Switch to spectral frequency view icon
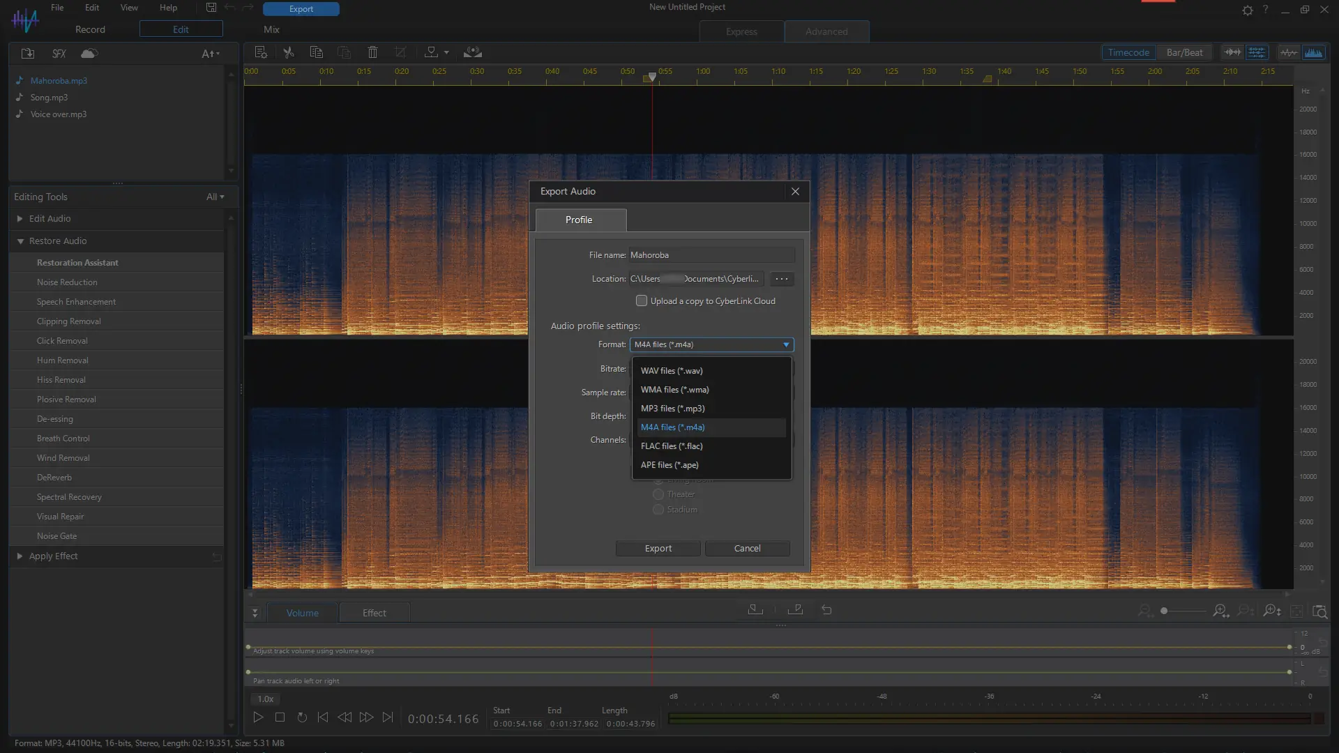 (x=1313, y=52)
